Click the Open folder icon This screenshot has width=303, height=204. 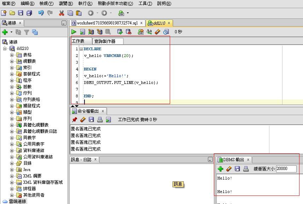click(x=12, y=13)
